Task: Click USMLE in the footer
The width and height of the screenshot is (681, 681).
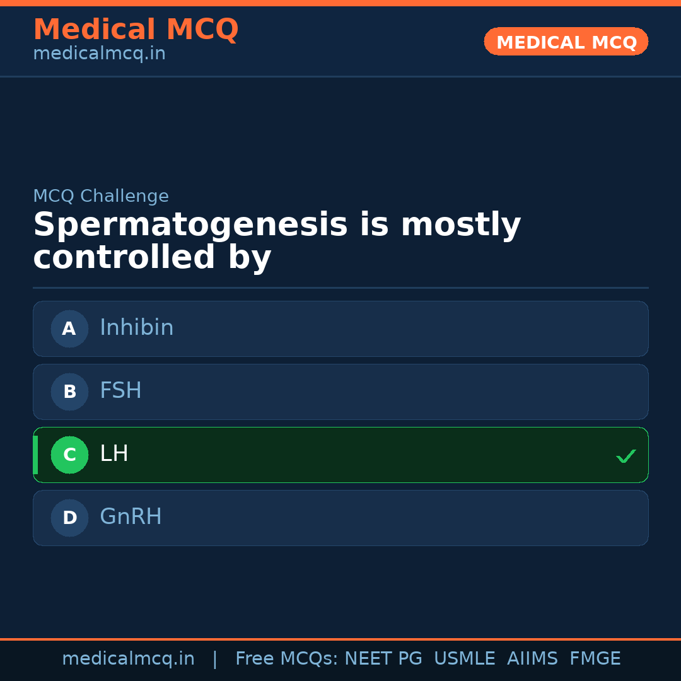Action: [464, 659]
